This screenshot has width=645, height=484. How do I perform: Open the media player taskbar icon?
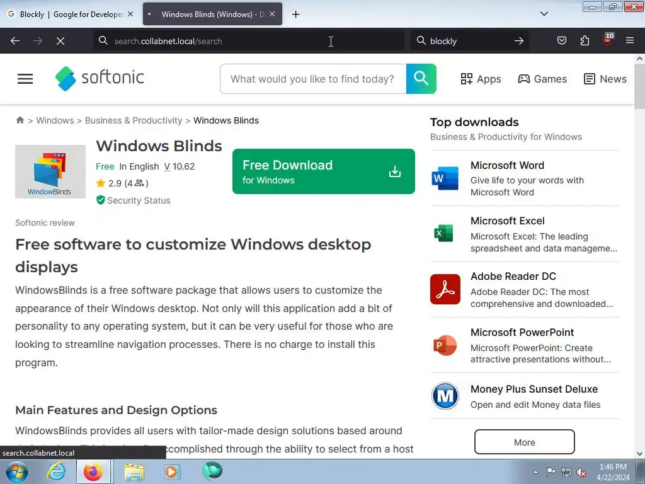[173, 471]
